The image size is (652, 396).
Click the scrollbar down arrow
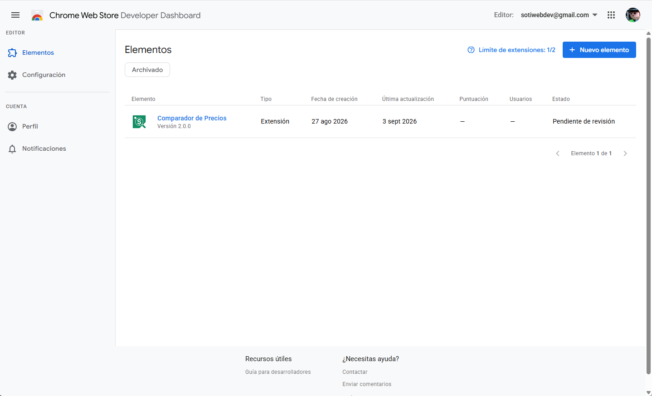tap(648, 392)
